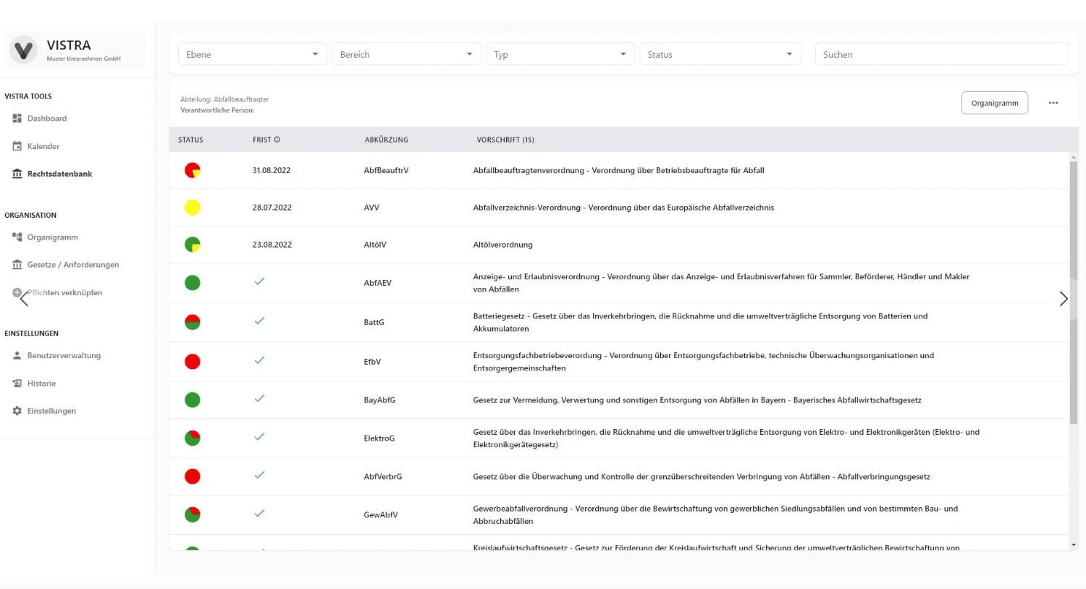Click the checkmark in BattG row
This screenshot has width=1086, height=589.
[x=259, y=321]
